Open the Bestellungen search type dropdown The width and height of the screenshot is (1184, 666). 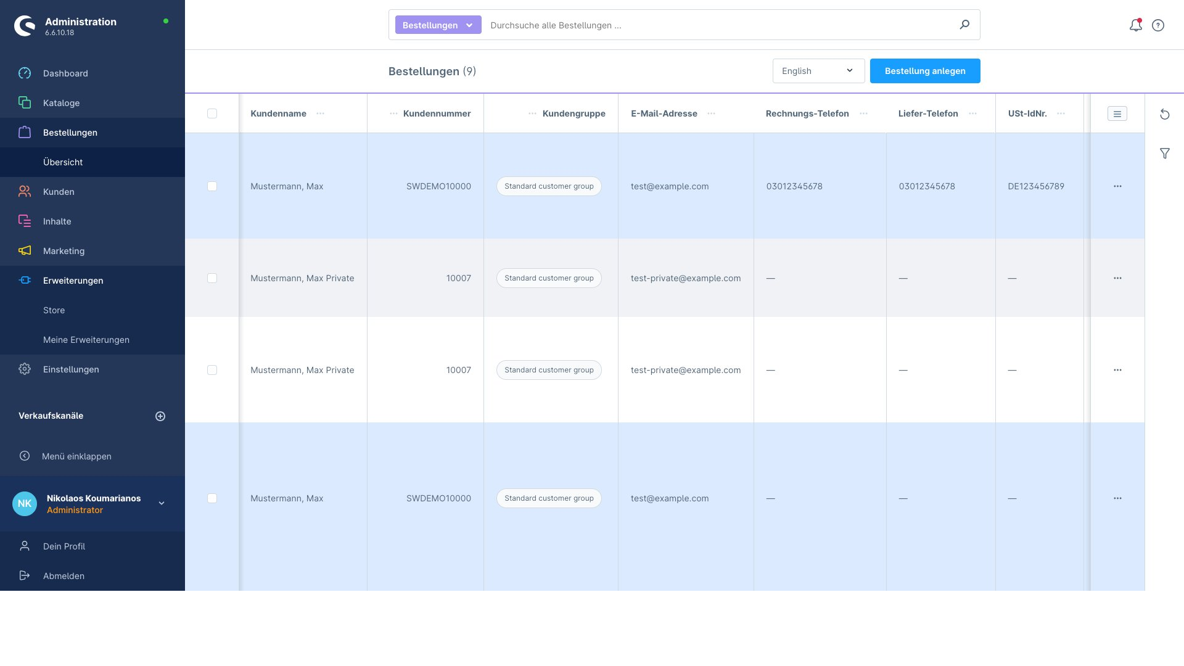click(438, 25)
